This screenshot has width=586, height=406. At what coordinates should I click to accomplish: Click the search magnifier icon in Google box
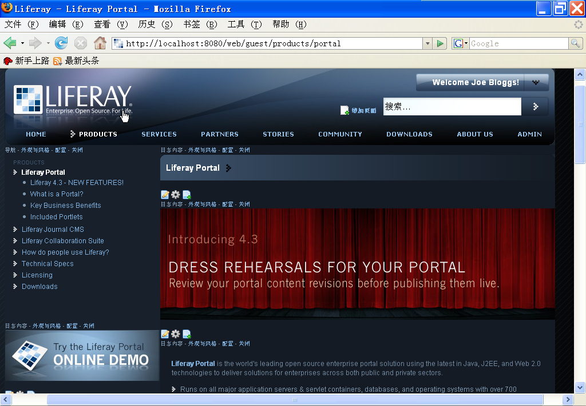(x=575, y=43)
